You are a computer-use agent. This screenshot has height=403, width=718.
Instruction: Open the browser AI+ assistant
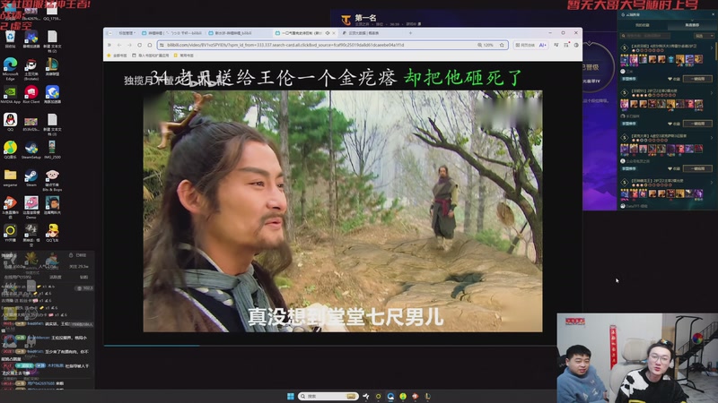click(543, 45)
